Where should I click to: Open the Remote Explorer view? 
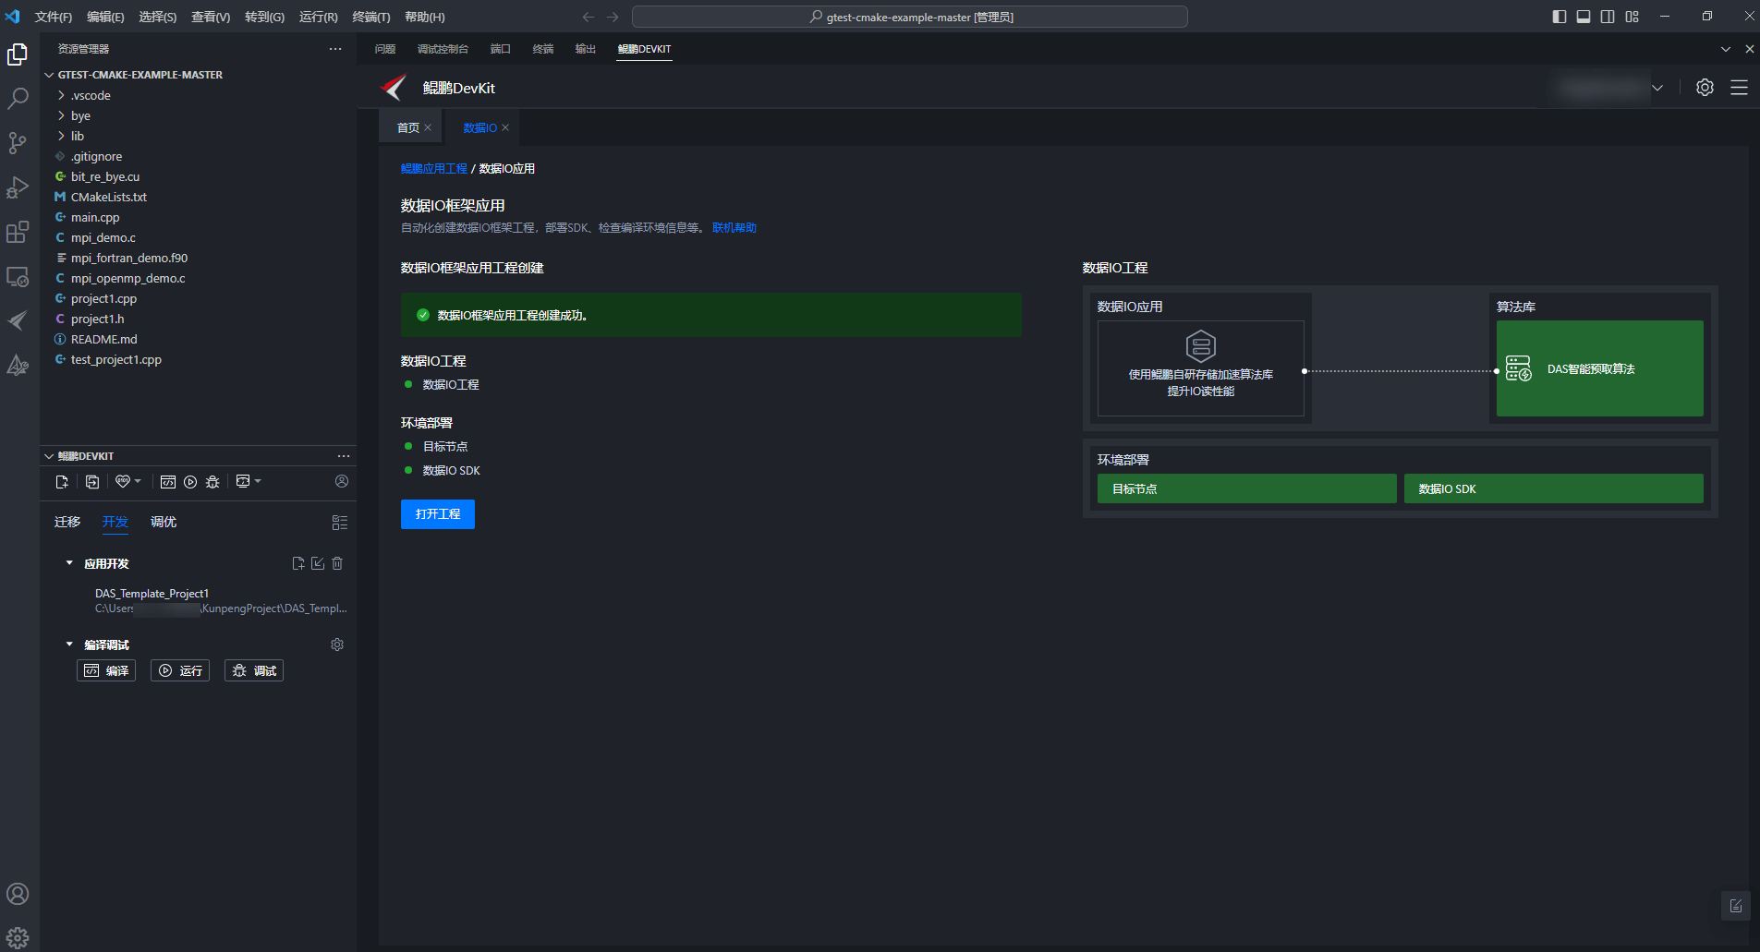click(18, 276)
